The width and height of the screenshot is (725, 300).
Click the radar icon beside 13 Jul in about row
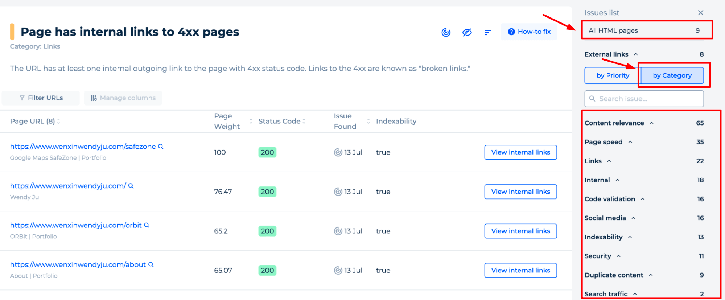point(338,270)
